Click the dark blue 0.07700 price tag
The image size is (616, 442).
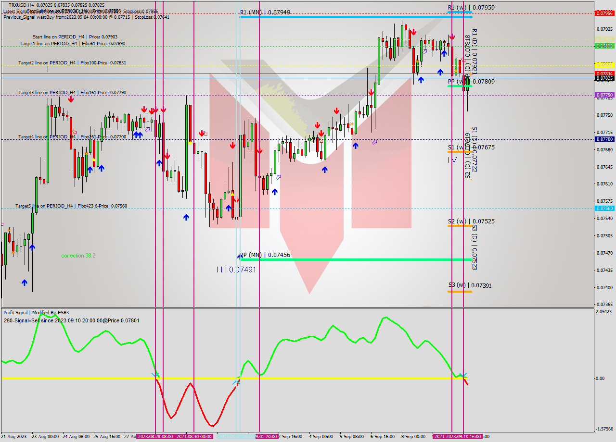(604, 139)
